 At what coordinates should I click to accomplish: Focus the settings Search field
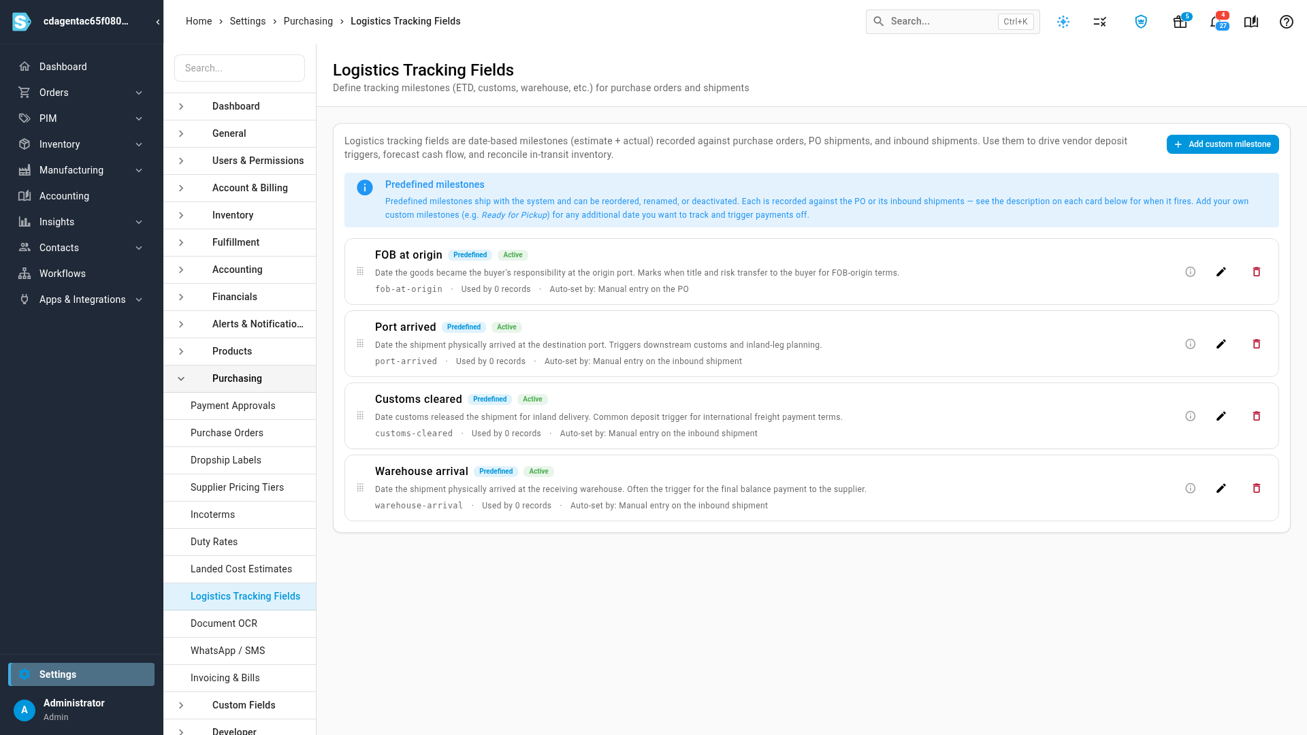tap(240, 68)
